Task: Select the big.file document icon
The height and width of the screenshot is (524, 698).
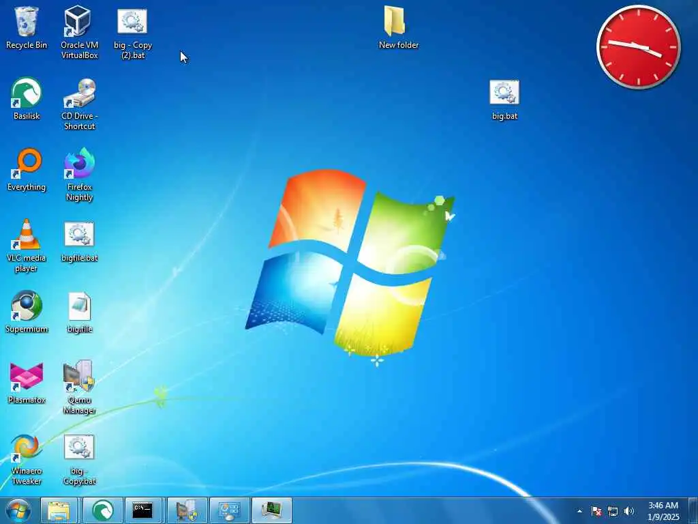Action: click(79, 312)
